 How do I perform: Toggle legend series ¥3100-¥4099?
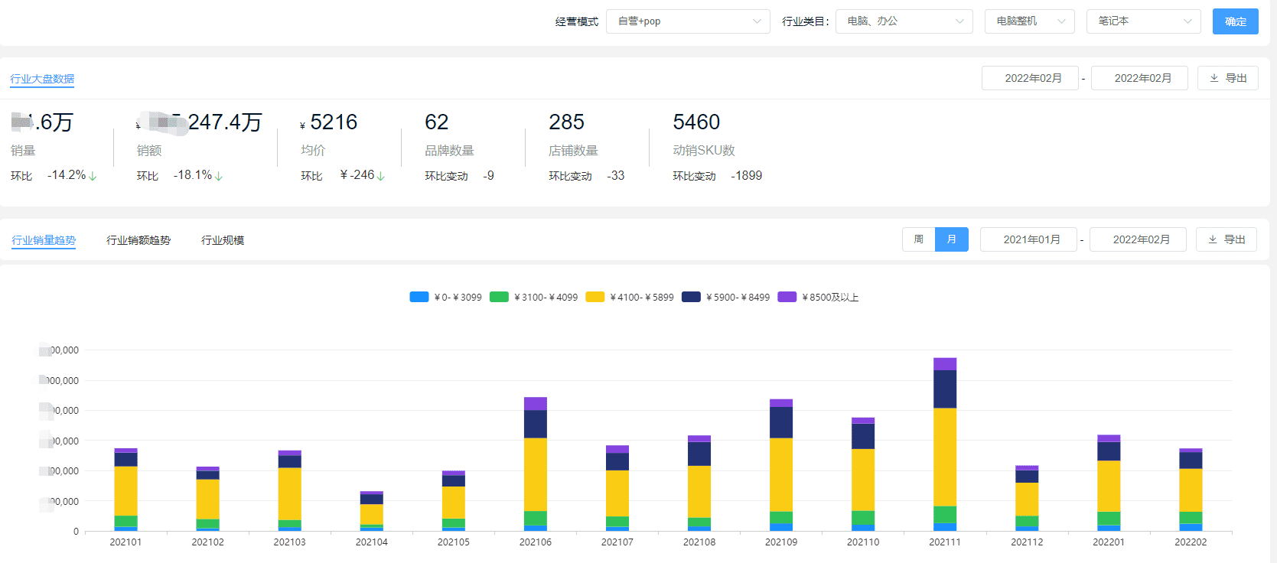534,297
